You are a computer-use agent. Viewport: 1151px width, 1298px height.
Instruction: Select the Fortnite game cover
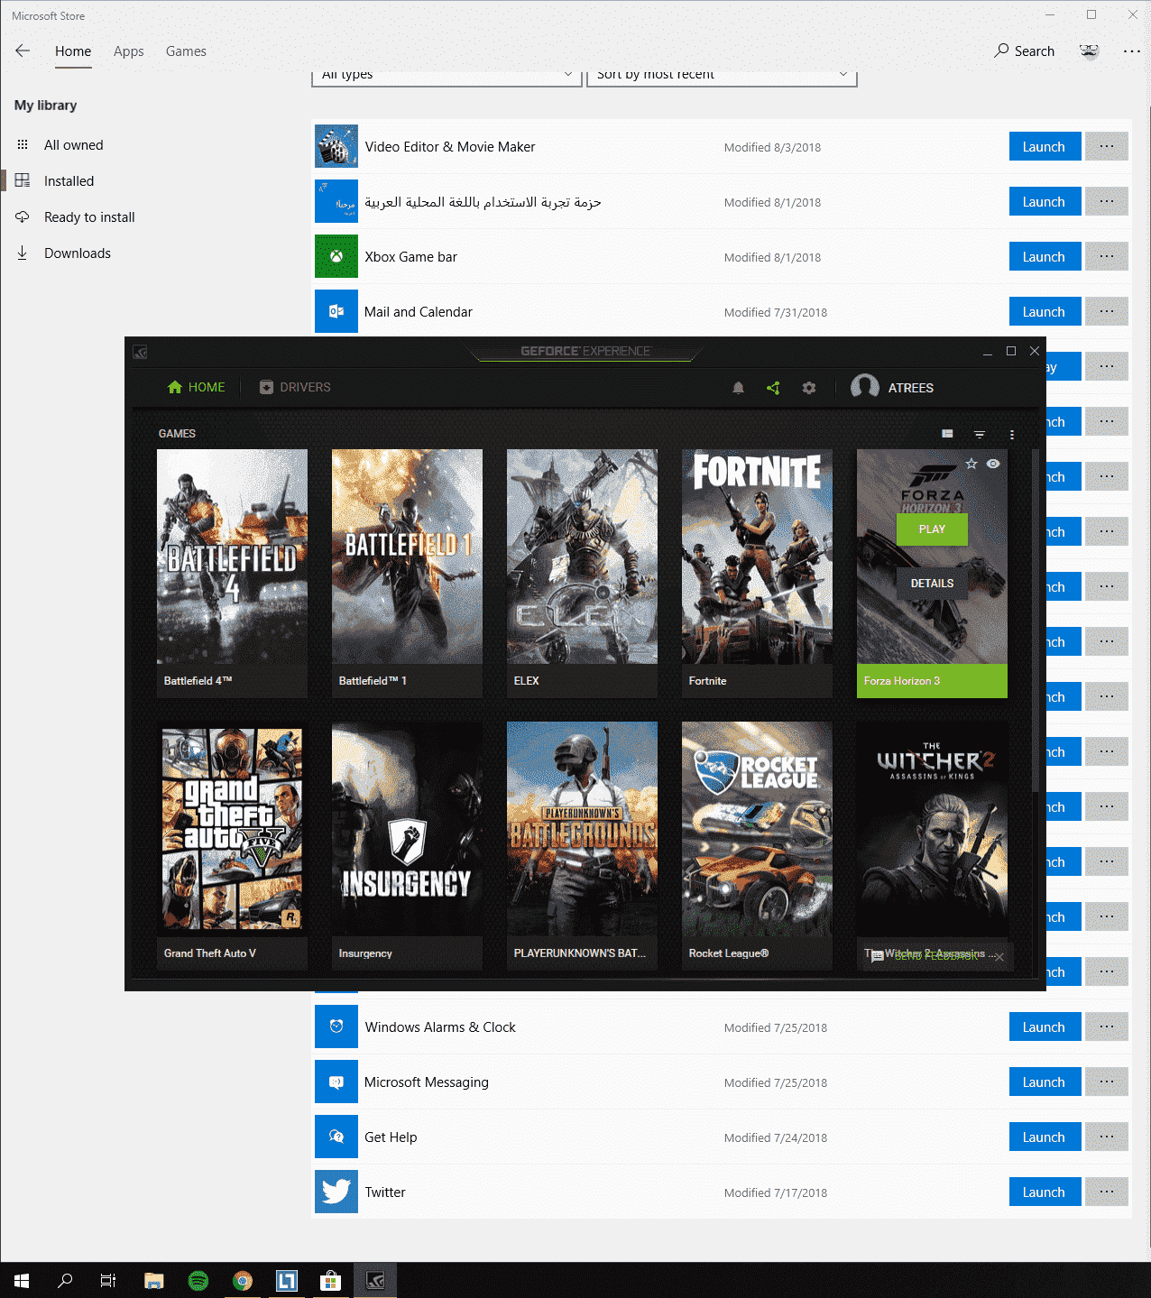coord(757,557)
